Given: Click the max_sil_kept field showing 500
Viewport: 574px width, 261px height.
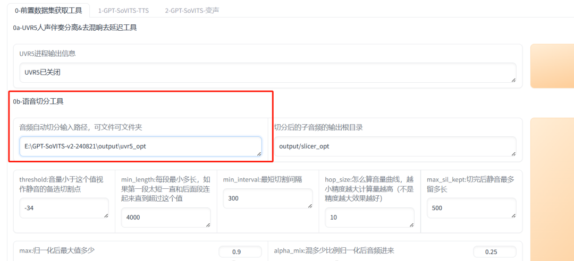Looking at the screenshot, I should coord(471,208).
